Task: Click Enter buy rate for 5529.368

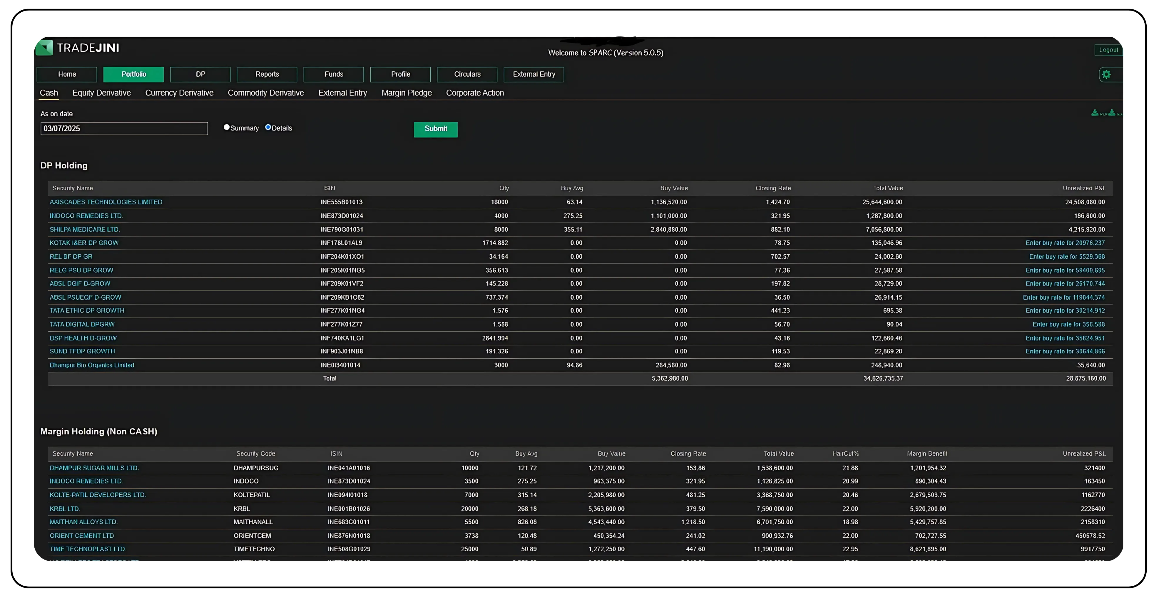Action: point(1067,257)
